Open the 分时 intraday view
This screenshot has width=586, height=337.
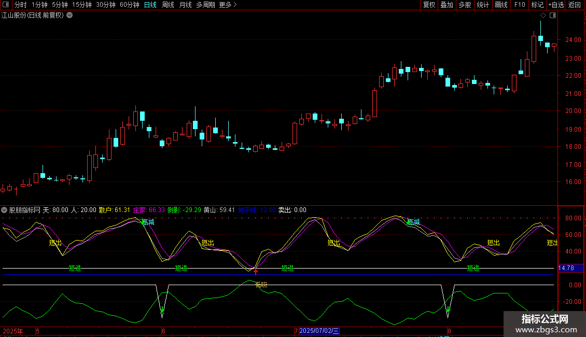20,5
